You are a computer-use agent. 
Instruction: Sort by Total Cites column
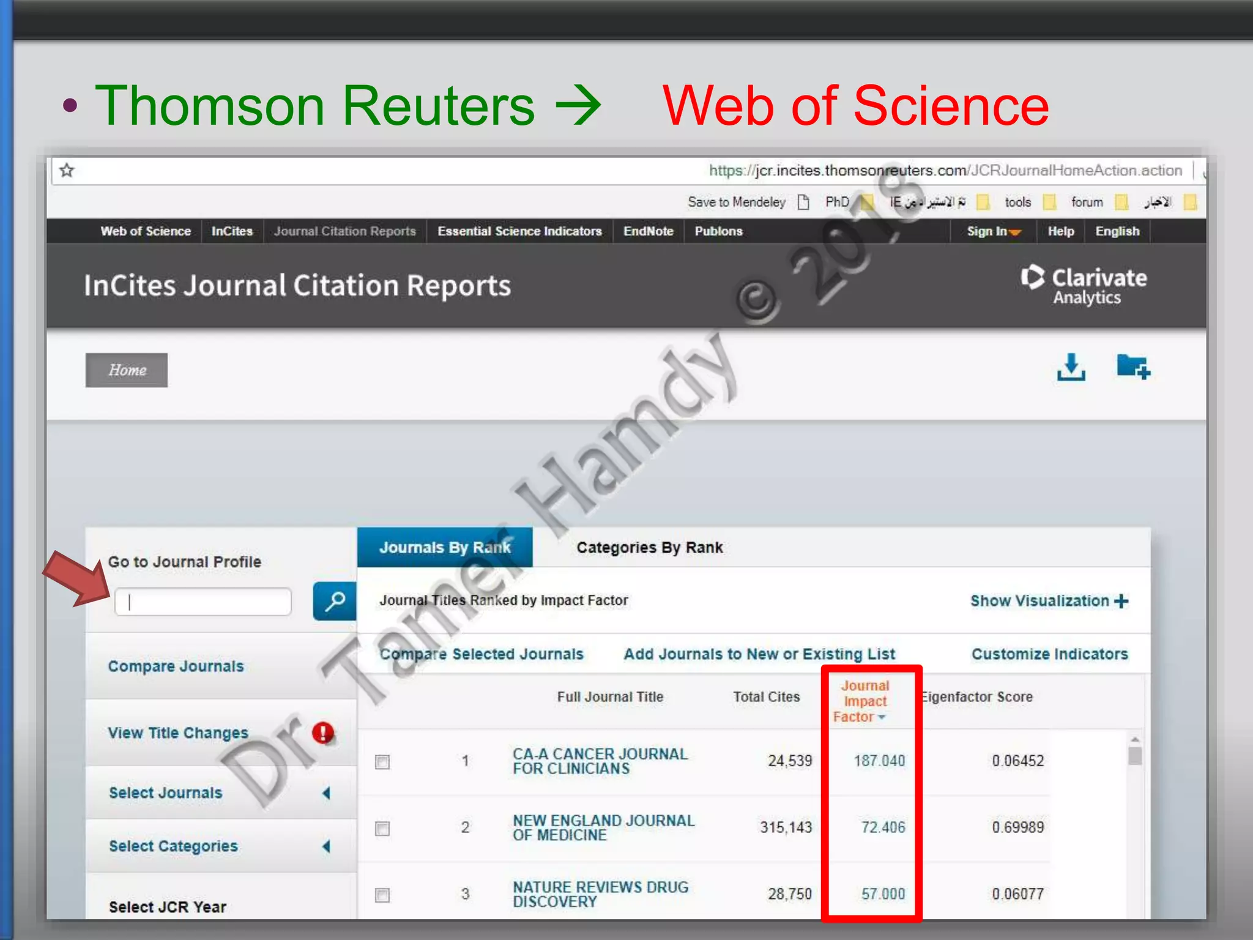(767, 697)
